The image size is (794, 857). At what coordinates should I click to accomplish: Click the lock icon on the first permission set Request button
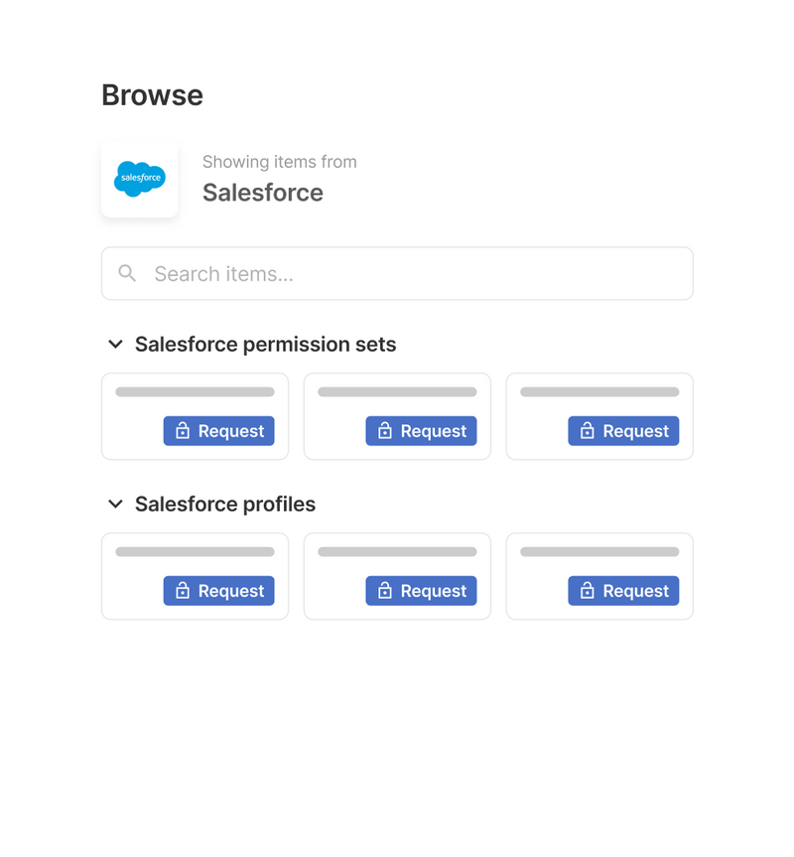click(x=183, y=431)
